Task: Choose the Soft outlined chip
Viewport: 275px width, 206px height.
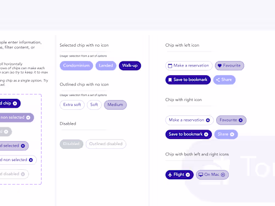Action: 94,105
